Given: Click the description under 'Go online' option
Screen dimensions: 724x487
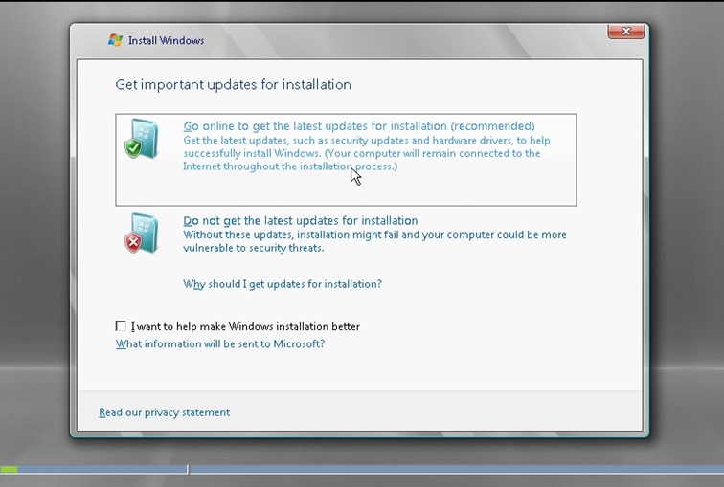Looking at the screenshot, I should coord(366,153).
